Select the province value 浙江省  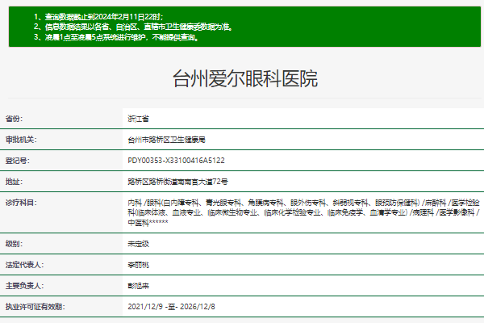pos(139,118)
